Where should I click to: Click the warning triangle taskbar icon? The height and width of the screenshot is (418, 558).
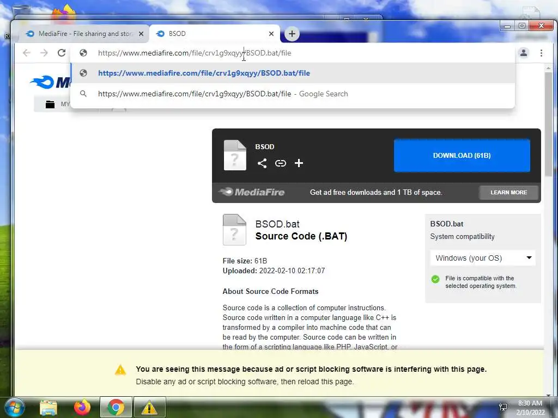click(149, 407)
